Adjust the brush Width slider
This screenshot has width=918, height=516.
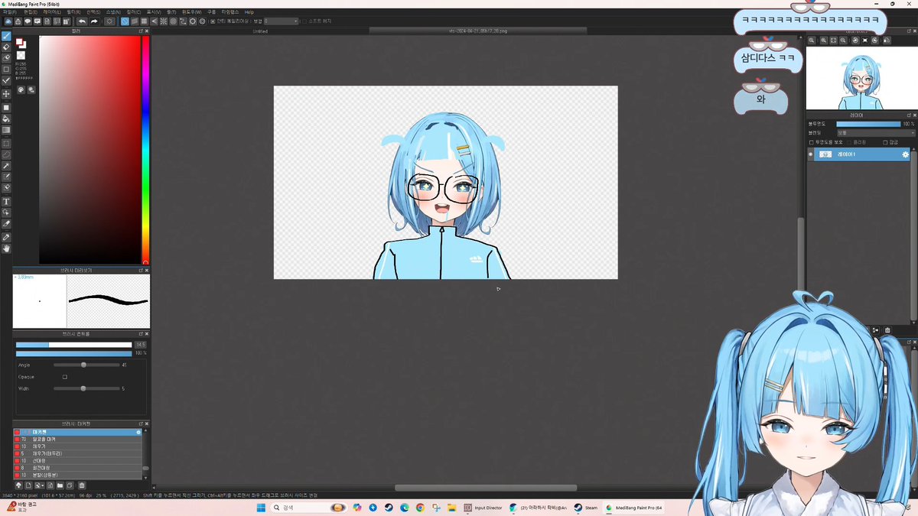coord(86,388)
